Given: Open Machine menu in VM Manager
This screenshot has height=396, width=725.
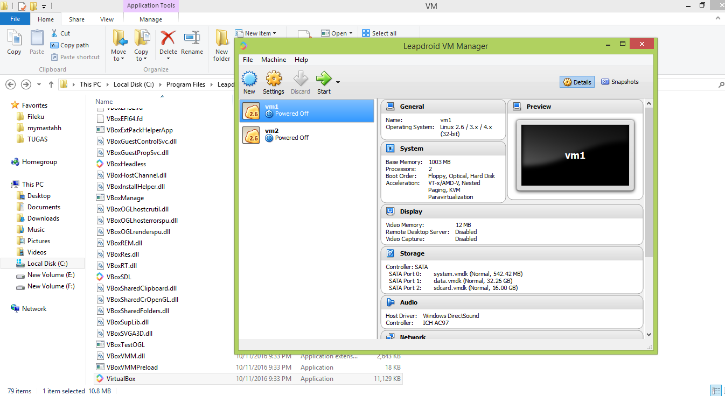Looking at the screenshot, I should pyautogui.click(x=274, y=60).
